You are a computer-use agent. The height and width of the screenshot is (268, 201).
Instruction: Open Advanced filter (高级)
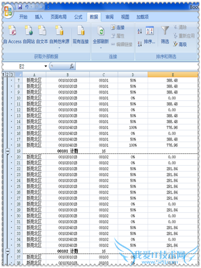(180, 45)
